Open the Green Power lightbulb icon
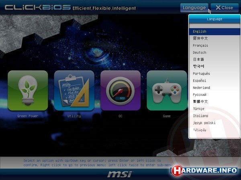241x180 pixels. (x=28, y=90)
